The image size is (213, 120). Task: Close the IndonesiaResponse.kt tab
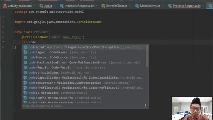tap(96, 6)
